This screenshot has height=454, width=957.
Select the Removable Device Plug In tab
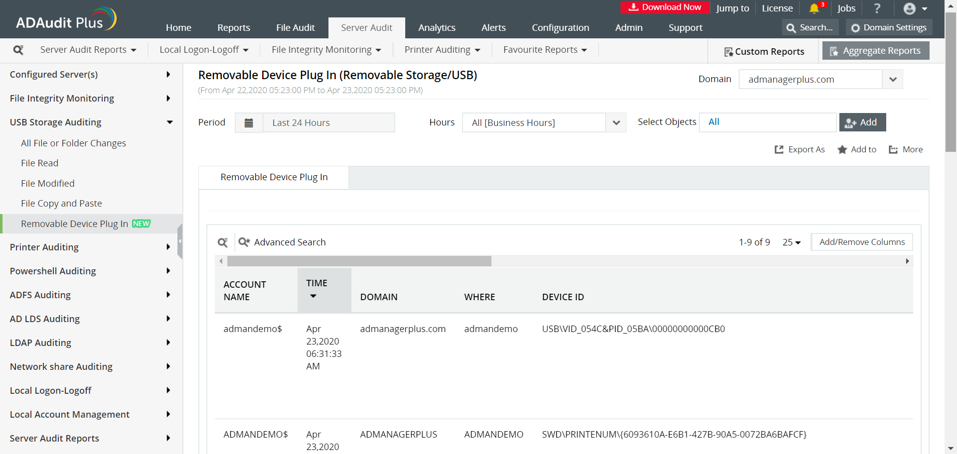tap(274, 177)
